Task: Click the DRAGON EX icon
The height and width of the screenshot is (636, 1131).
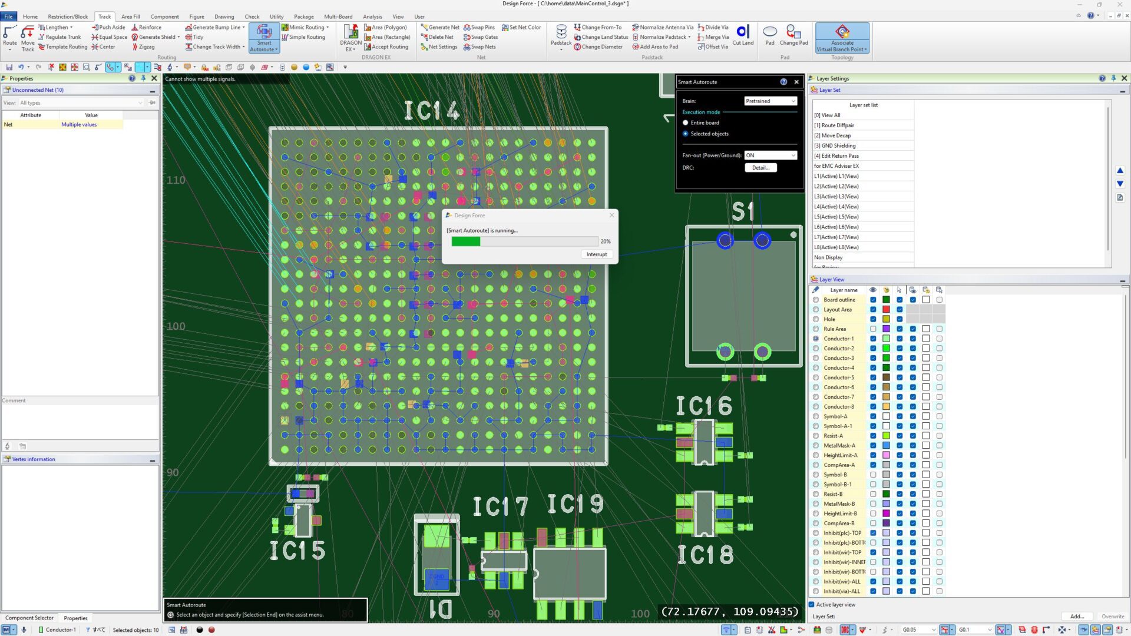Action: tap(351, 38)
